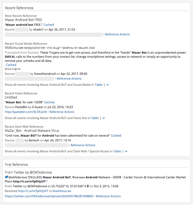Open Table link for Social Media events
The image size is (193, 205).
tap(99, 85)
